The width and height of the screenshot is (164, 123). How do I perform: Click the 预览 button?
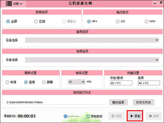[116, 116]
